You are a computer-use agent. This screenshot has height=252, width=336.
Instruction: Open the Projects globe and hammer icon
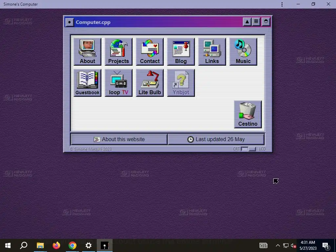(118, 52)
